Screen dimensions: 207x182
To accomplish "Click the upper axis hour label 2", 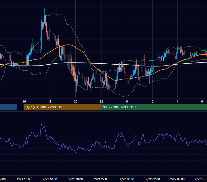I will coord(153,102).
